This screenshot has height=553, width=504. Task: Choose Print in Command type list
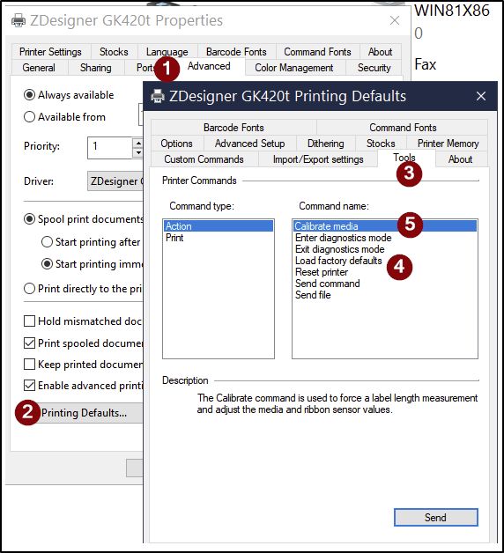click(x=174, y=238)
